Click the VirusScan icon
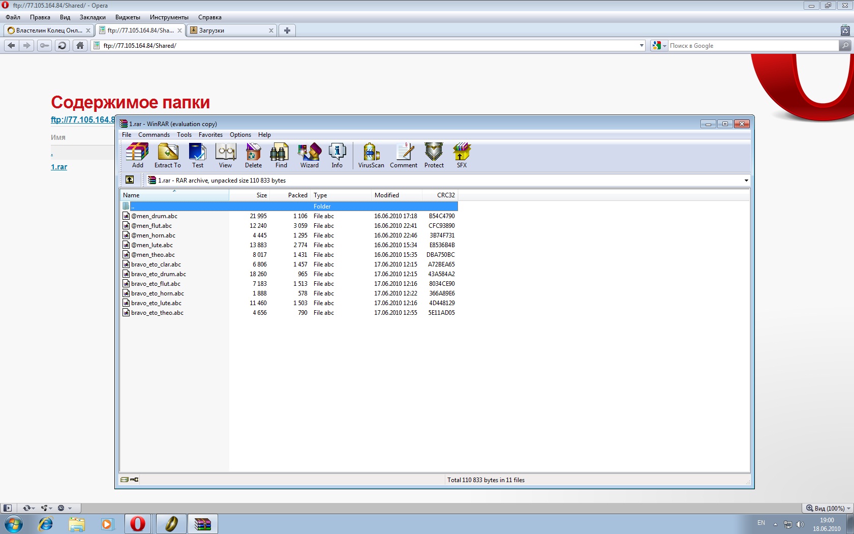Image resolution: width=854 pixels, height=534 pixels. click(x=371, y=155)
